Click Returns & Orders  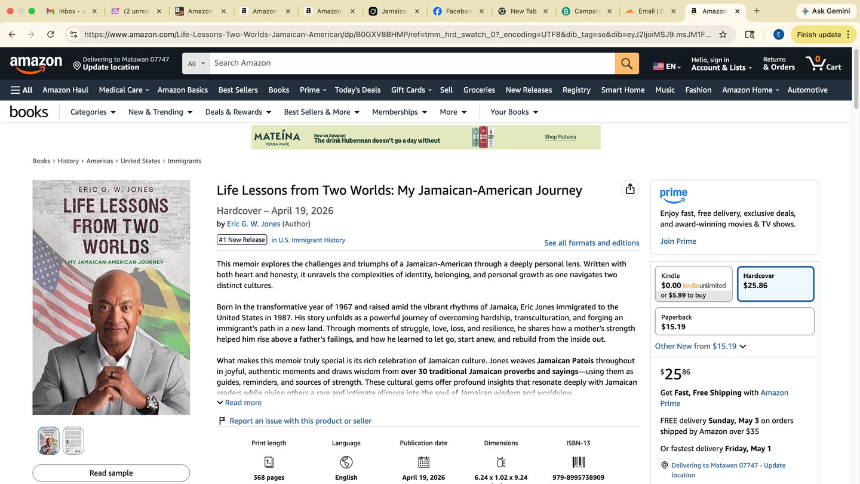[x=779, y=63]
